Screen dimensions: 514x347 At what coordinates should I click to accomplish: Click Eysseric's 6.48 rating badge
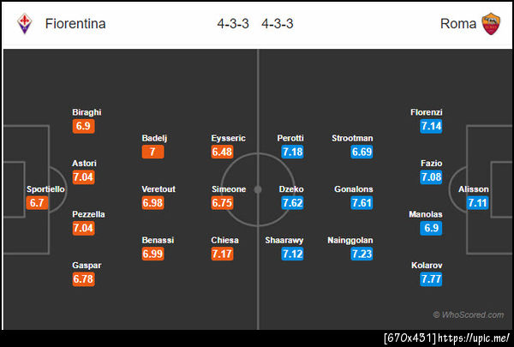coord(225,152)
